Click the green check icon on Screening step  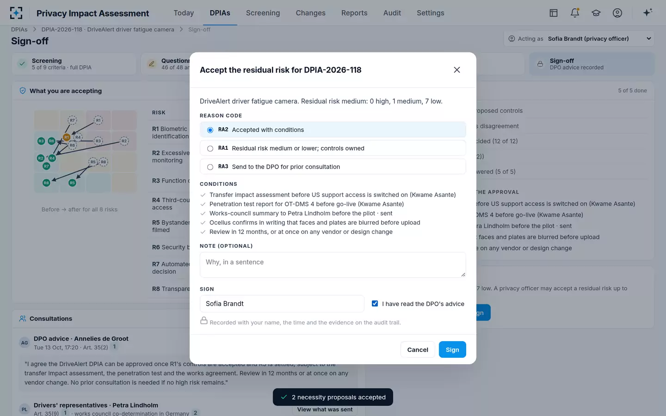tap(22, 64)
